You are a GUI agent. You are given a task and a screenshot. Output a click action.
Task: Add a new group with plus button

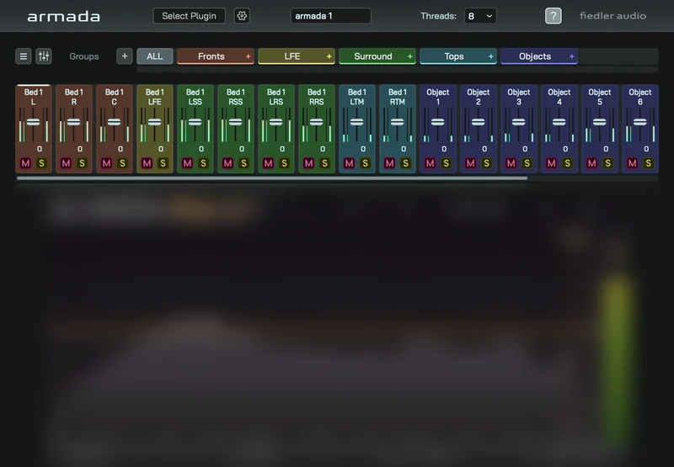tap(124, 56)
